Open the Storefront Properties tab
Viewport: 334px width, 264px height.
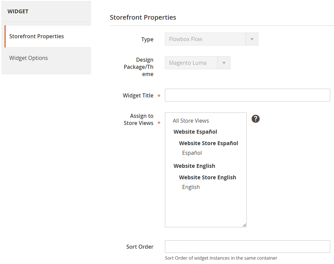[37, 36]
